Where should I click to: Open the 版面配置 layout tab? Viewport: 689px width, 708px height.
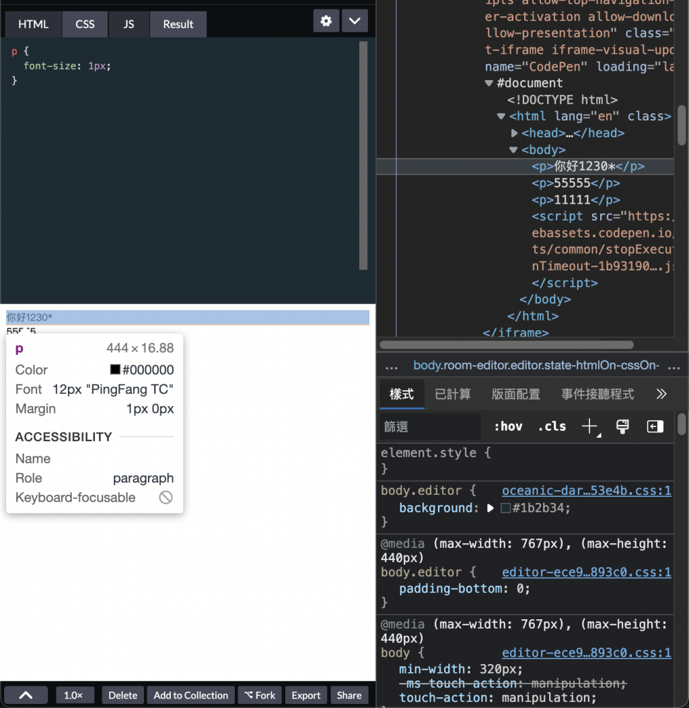515,394
